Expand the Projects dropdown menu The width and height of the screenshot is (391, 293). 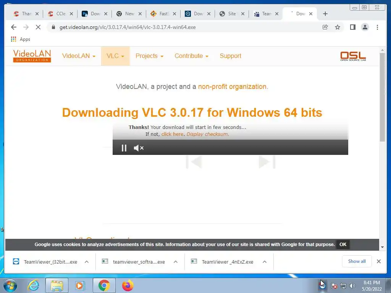pyautogui.click(x=149, y=56)
